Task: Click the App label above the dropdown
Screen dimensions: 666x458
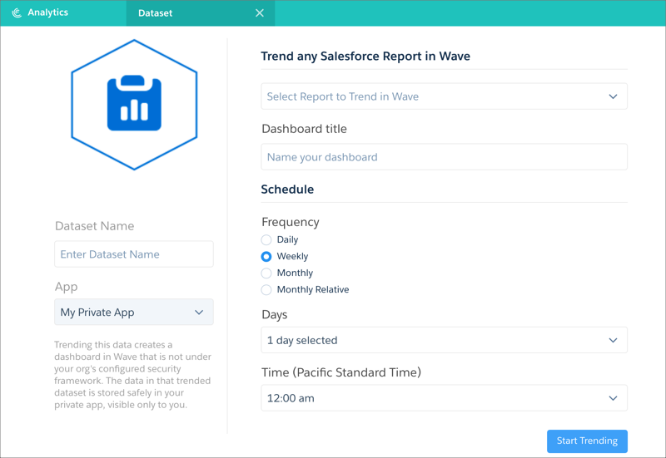Action: pyautogui.click(x=67, y=287)
